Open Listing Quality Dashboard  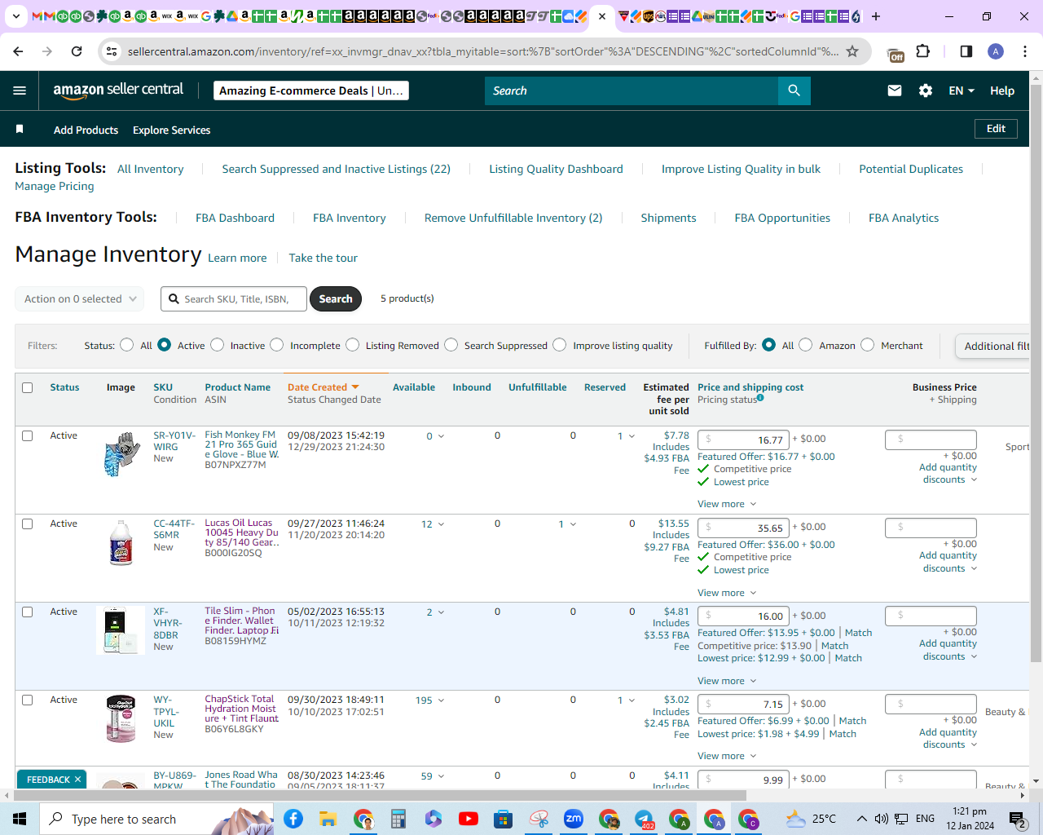tap(556, 169)
